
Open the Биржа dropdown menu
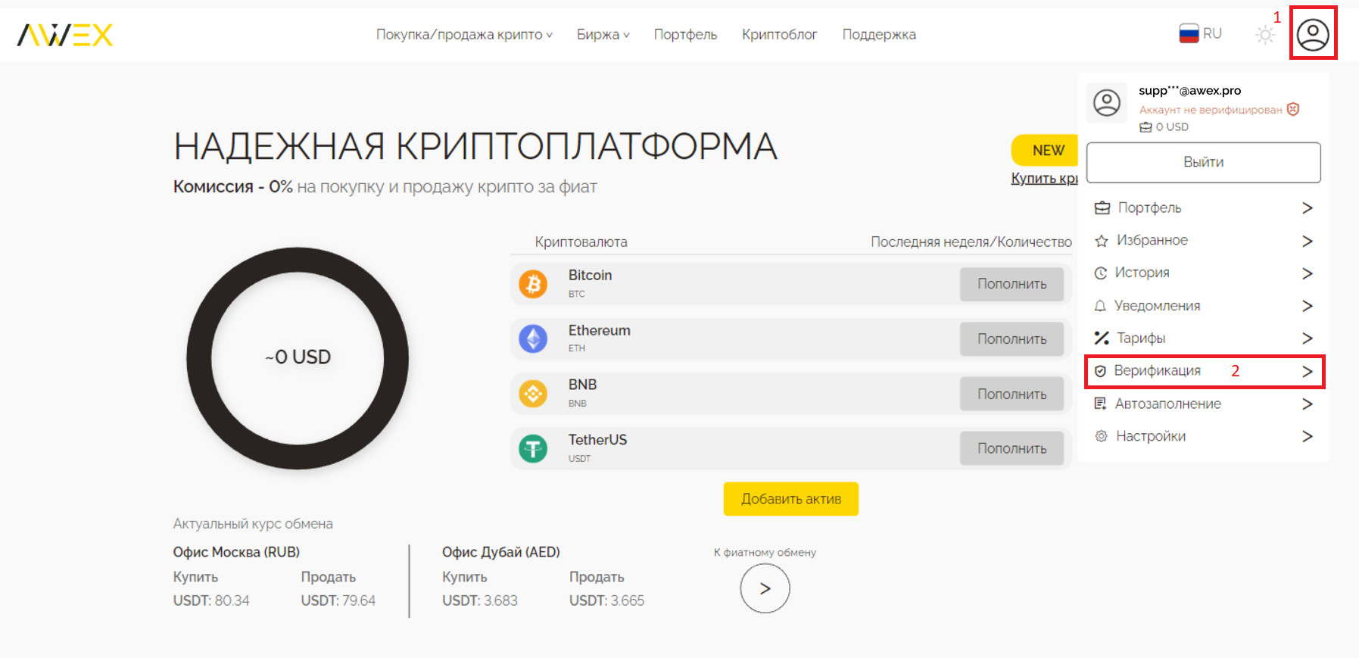point(603,35)
